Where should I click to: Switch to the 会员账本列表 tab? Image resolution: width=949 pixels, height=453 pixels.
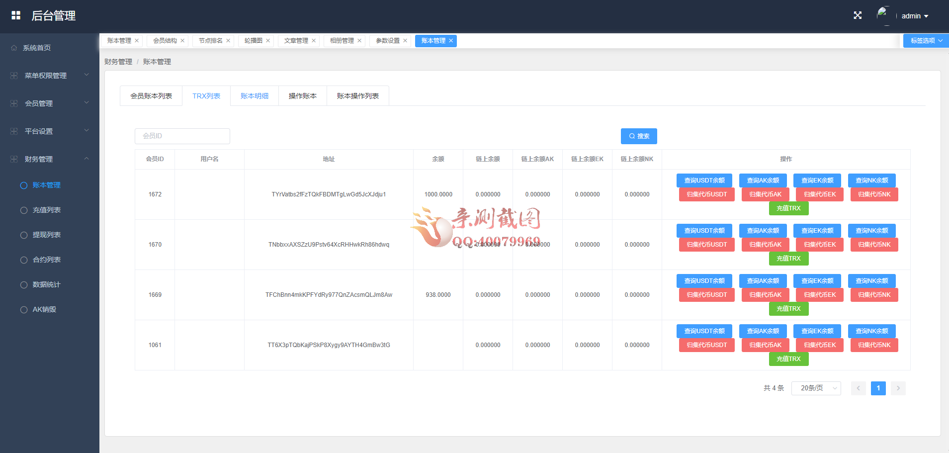151,95
